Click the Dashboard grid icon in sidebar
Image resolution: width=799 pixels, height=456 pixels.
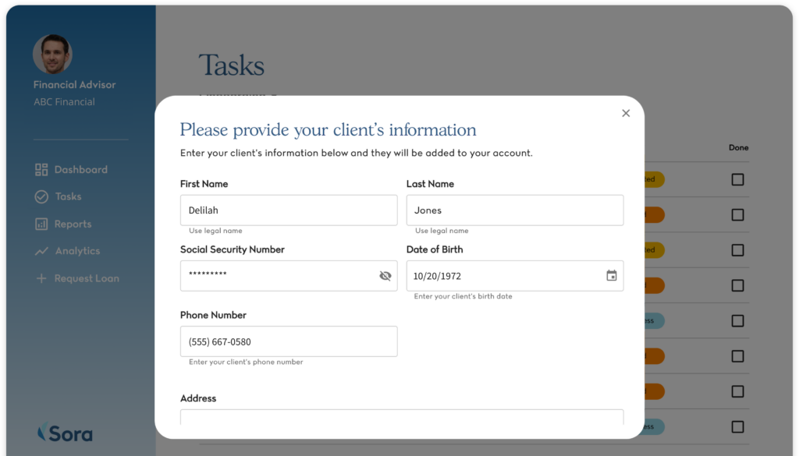coord(41,169)
